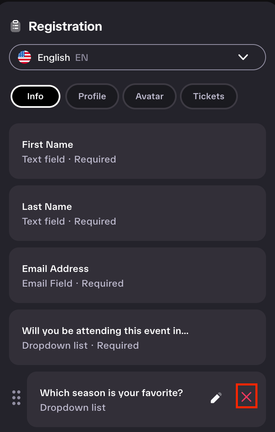This screenshot has width=275, height=432.
Task: Switch to the Info tab
Action: pos(35,96)
